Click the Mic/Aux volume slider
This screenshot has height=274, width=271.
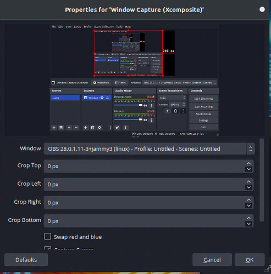pos(128,119)
